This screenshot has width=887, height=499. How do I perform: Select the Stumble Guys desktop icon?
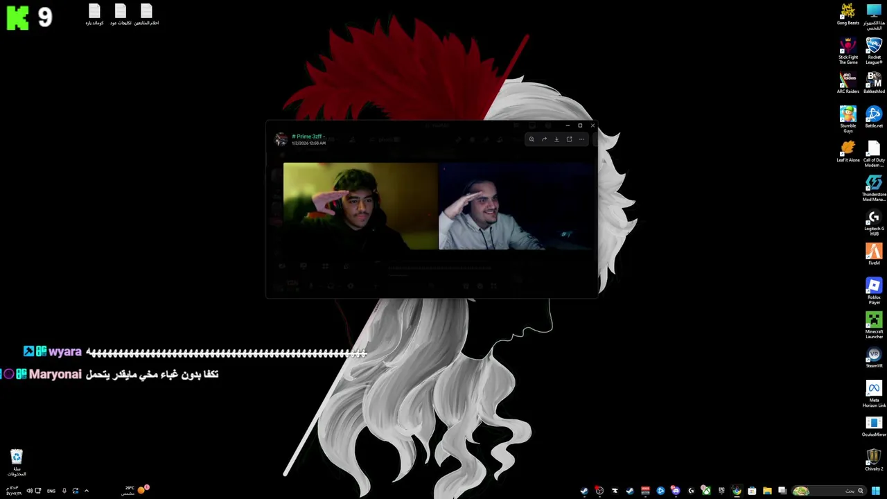click(848, 119)
